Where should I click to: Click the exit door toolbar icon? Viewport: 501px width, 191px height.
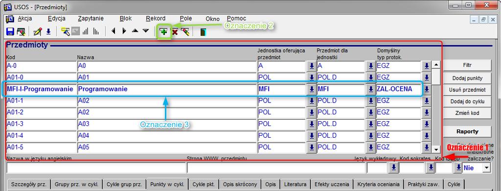point(203,32)
